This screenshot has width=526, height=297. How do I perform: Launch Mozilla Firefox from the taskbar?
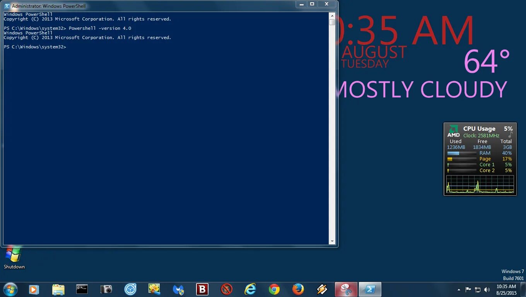pos(298,289)
